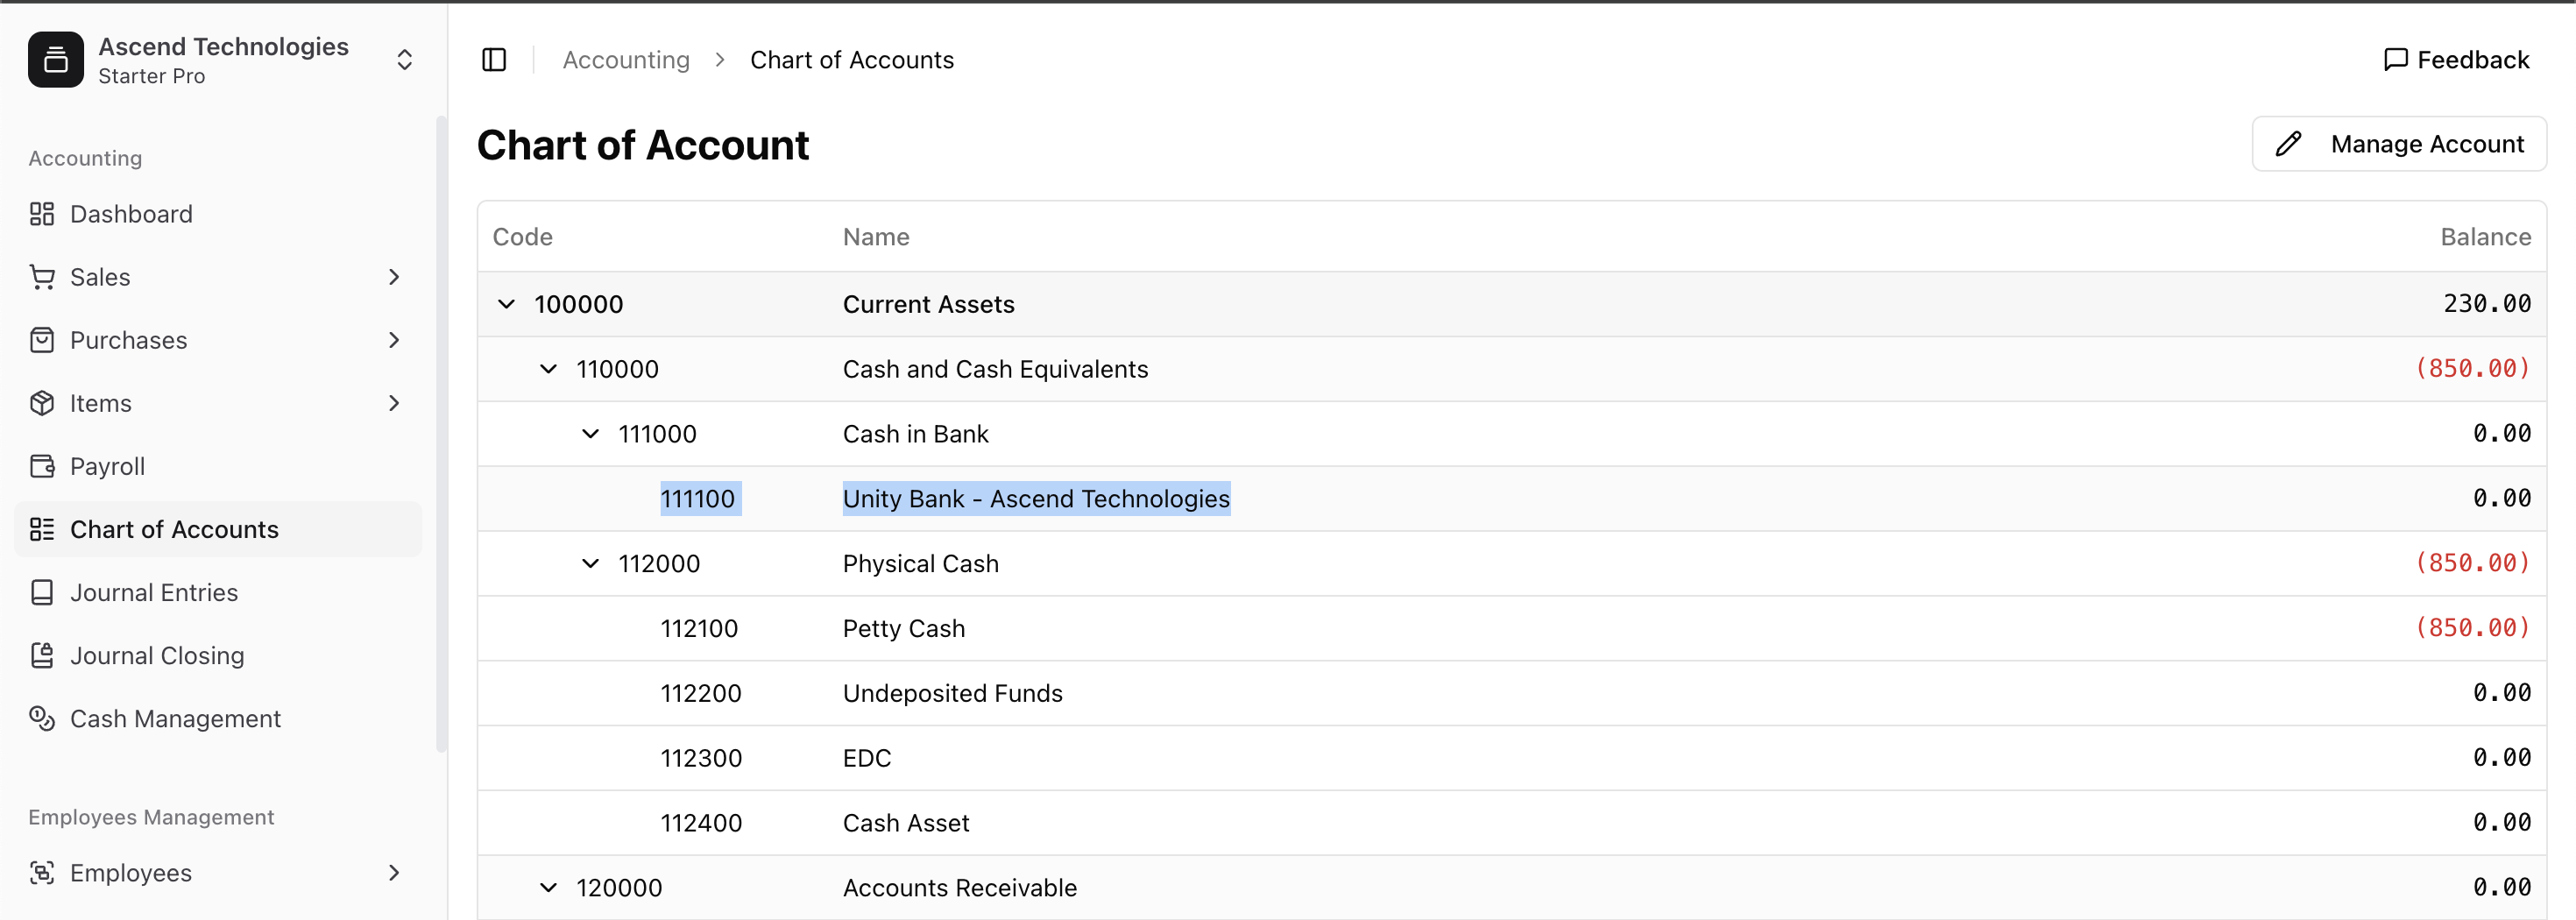This screenshot has height=920, width=2576.
Task: Click the Dashboard grid icon
Action: point(42,214)
